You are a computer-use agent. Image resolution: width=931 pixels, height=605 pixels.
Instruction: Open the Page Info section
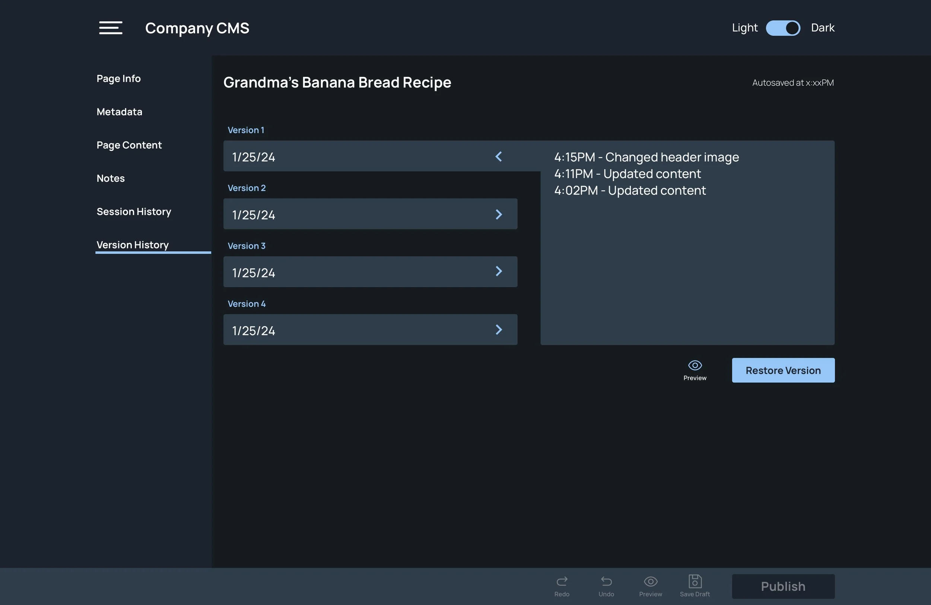[x=118, y=79]
